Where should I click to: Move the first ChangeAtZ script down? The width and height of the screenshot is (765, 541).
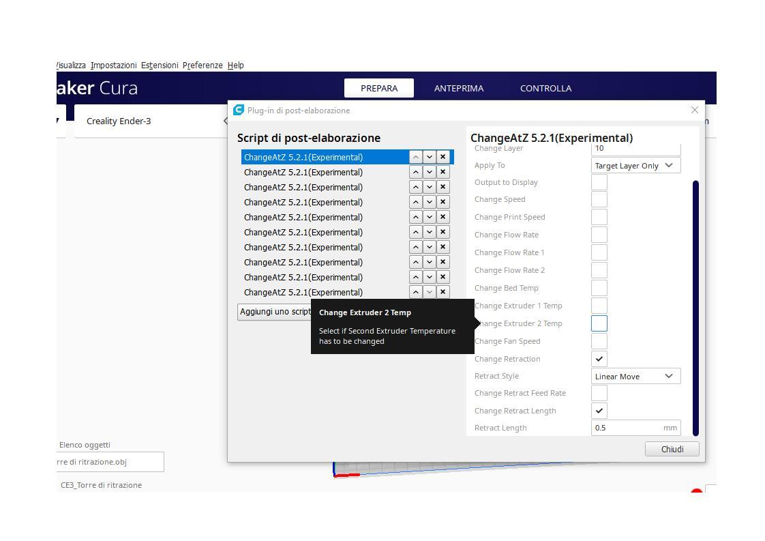(429, 157)
